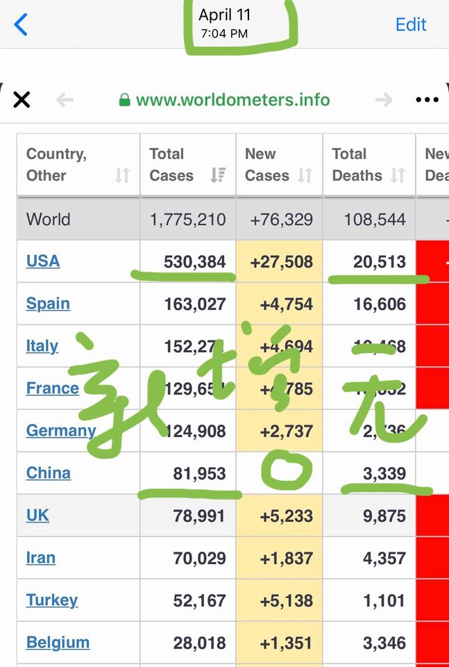Sort table by New Cases arrows
449x667 pixels.
305,176
